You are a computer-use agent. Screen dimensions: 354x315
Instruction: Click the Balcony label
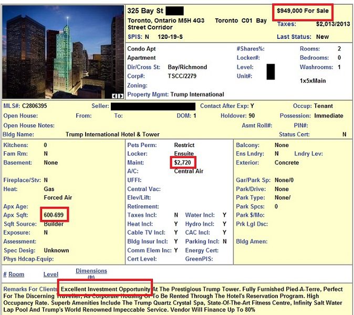pyautogui.click(x=248, y=145)
